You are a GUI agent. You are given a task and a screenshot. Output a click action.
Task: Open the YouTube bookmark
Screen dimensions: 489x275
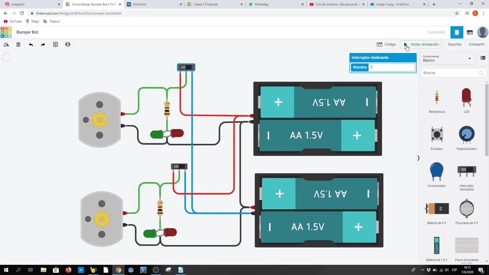(x=13, y=21)
